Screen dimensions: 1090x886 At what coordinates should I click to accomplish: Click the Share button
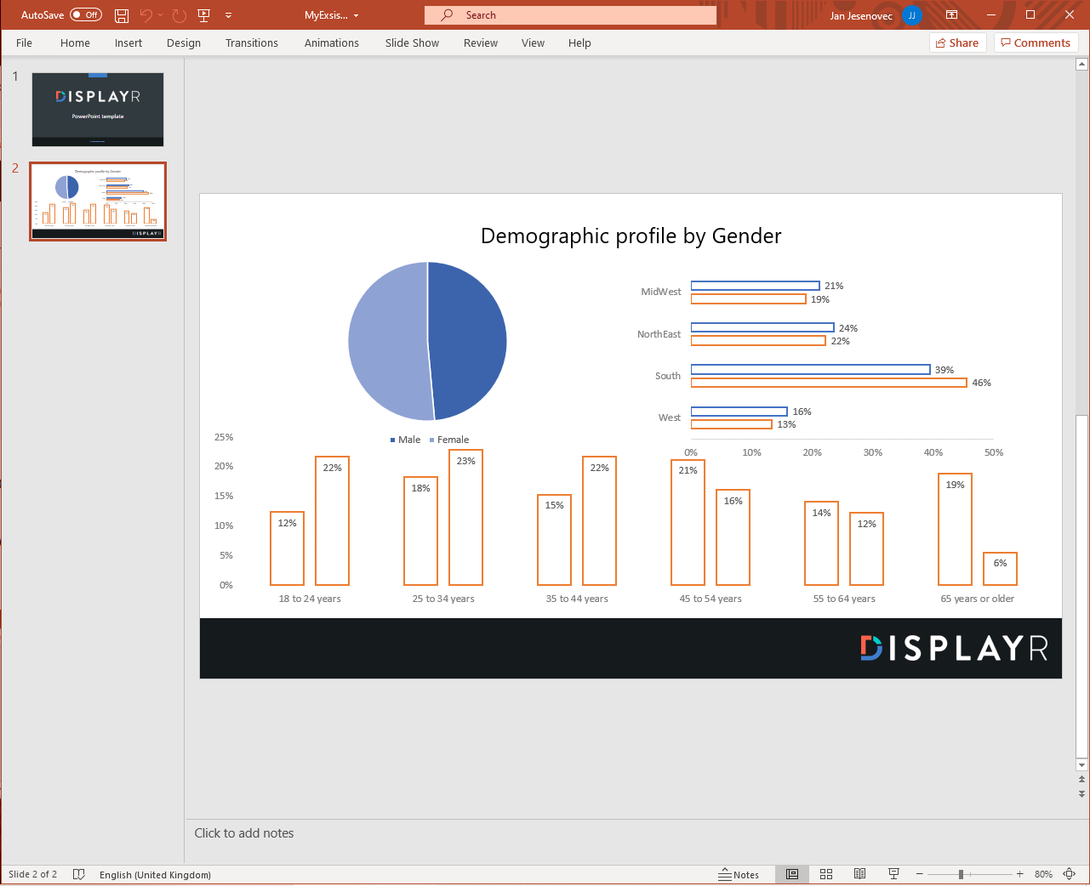(957, 43)
